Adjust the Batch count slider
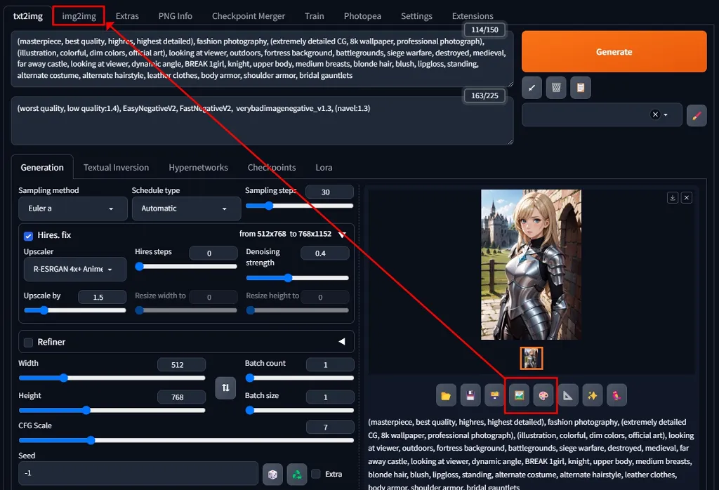Viewport: 719px width, 490px height. tap(299, 378)
